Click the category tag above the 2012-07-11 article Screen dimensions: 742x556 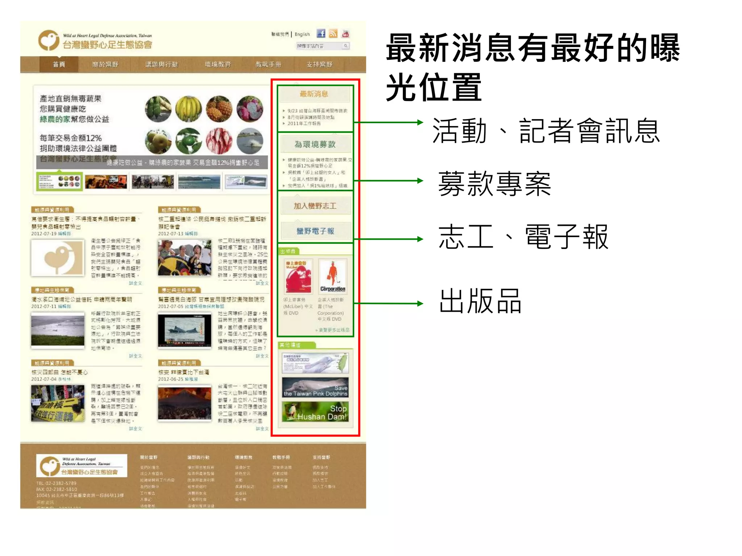tap(53, 290)
